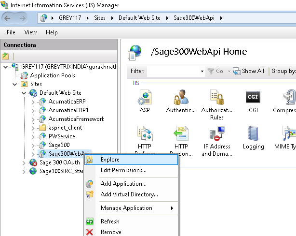The height and width of the screenshot is (236, 296).
Task: Click the Show All button
Action: coord(248,71)
